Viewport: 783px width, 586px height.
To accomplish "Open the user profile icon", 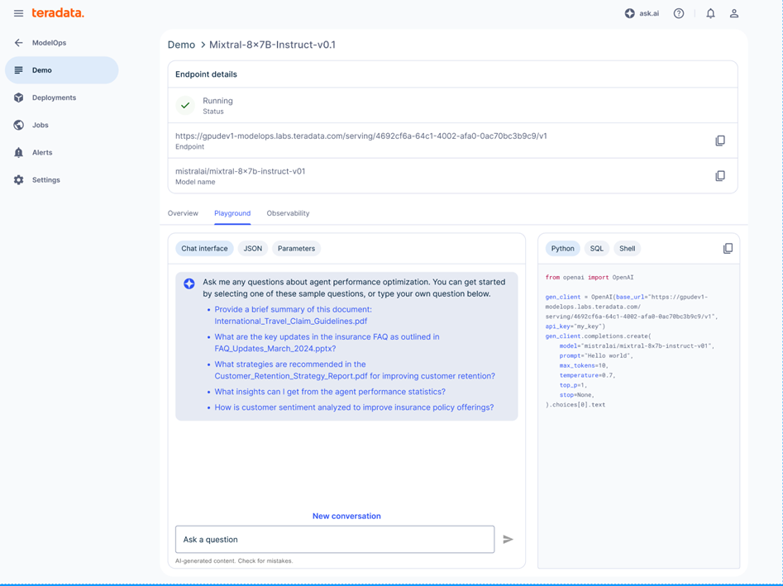I will (x=734, y=13).
